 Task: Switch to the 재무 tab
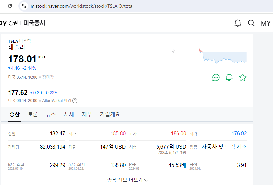(87, 114)
